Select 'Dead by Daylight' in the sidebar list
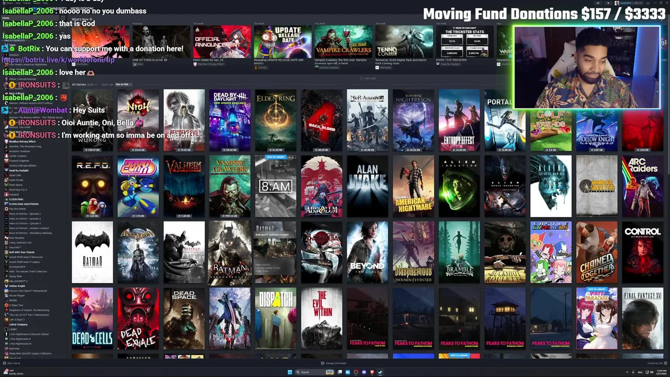The height and width of the screenshot is (377, 670). [19, 171]
